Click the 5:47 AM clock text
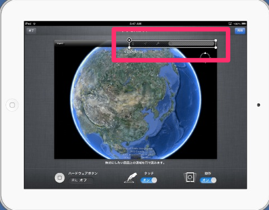The height and width of the screenshot is (210, 269). click(x=136, y=24)
